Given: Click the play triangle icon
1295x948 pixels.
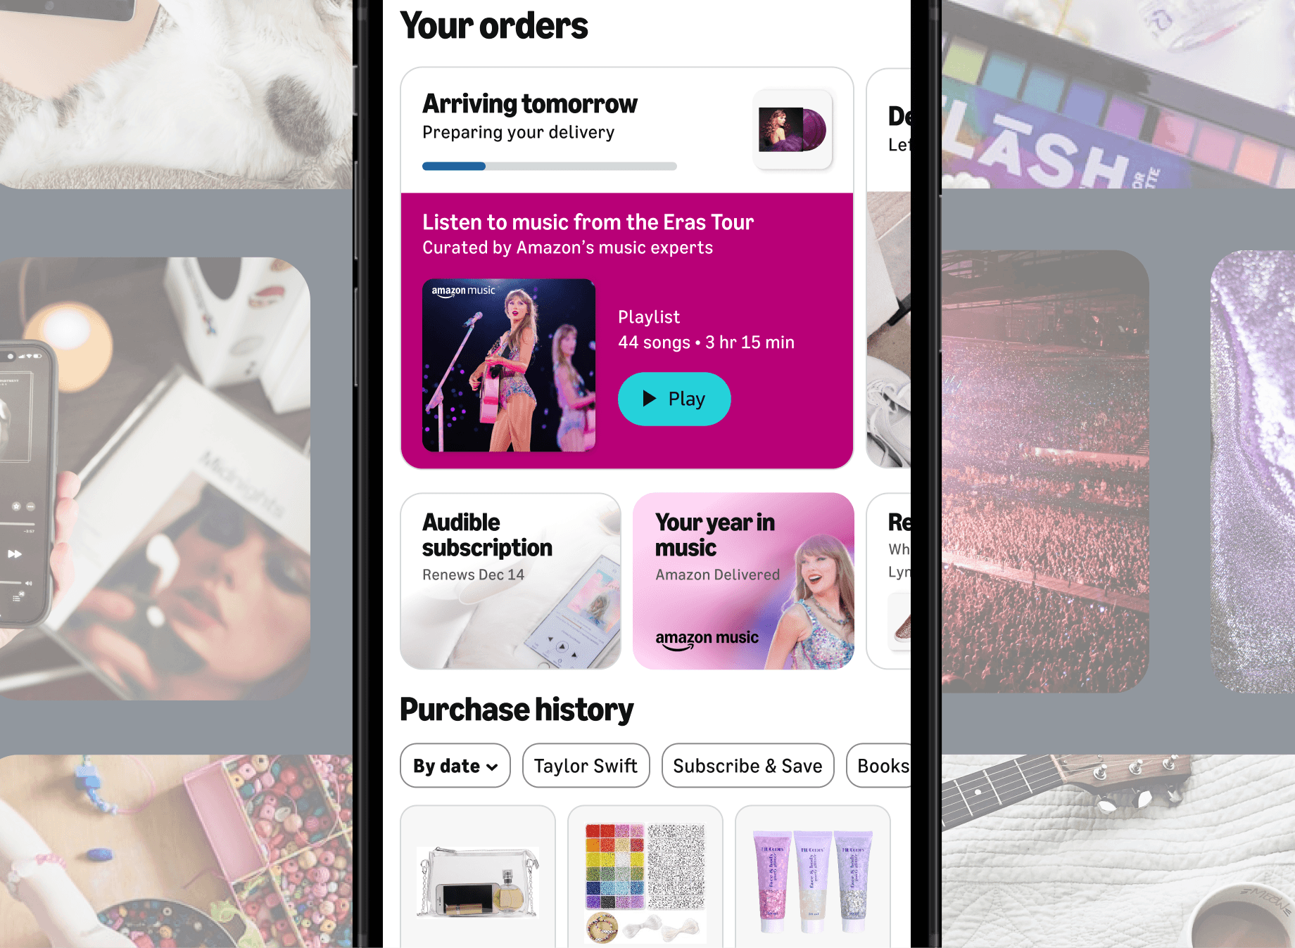Looking at the screenshot, I should click(649, 399).
